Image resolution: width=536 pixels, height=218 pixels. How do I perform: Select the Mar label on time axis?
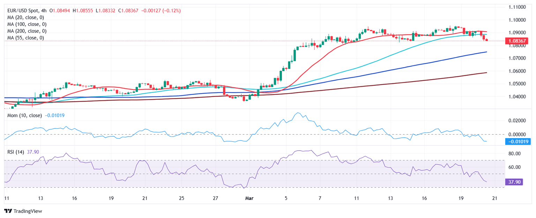250,198
